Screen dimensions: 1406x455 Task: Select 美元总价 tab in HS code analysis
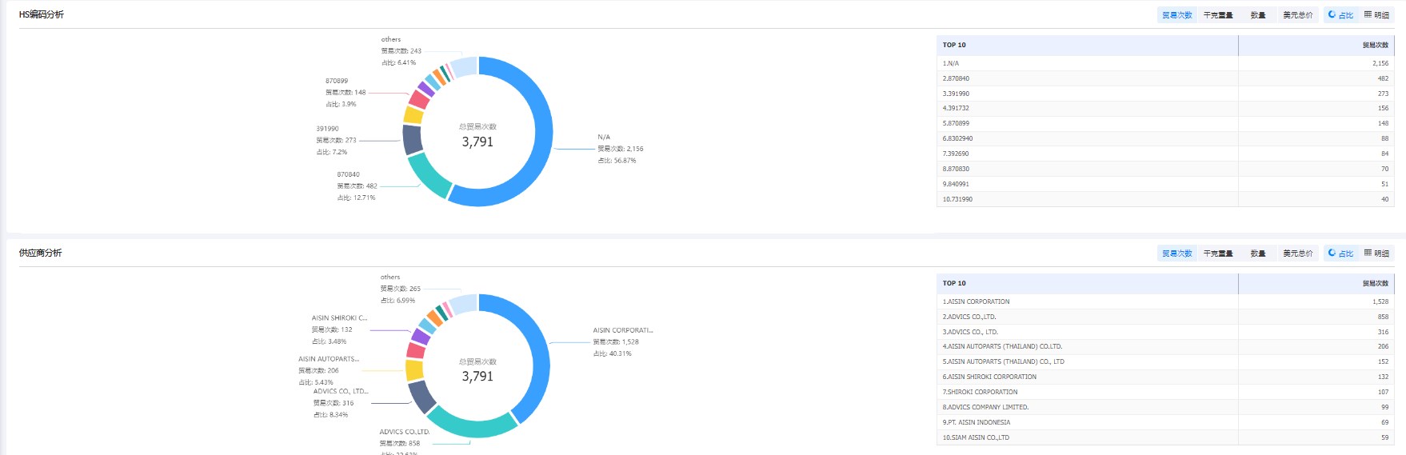[1297, 15]
